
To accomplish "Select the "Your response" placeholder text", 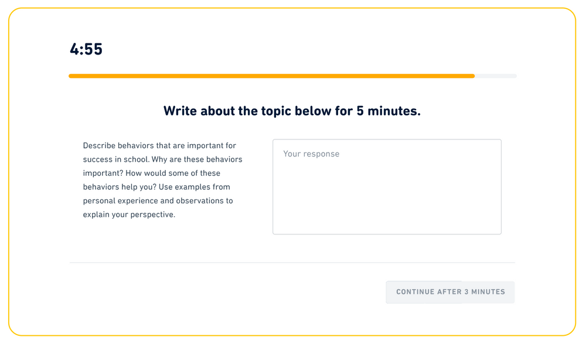I will (x=310, y=154).
